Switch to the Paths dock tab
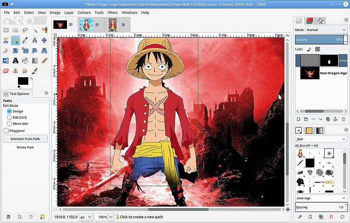The width and height of the screenshot is (350, 223). (x=320, y=21)
